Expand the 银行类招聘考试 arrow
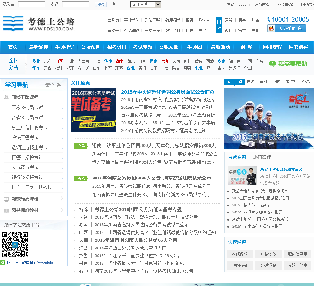The image size is (314, 286). pos(62,178)
